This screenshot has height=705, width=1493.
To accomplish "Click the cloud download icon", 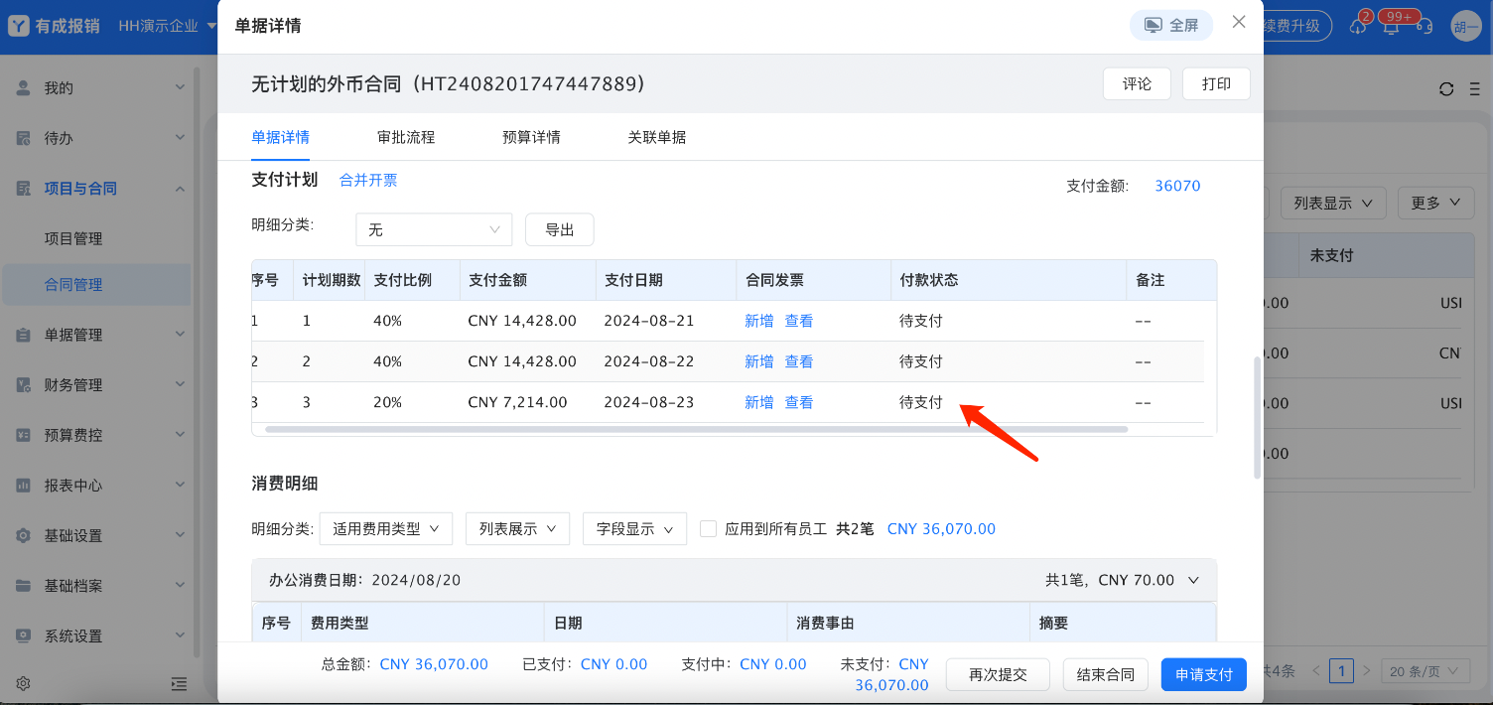I will [1357, 27].
